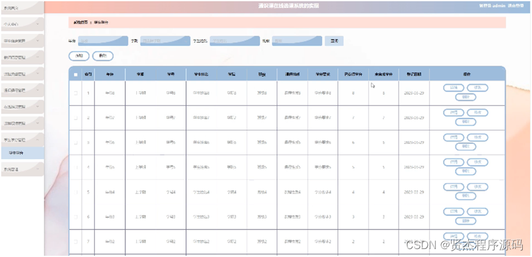Click the 查询 search button
This screenshot has width=532, height=257.
coord(334,41)
